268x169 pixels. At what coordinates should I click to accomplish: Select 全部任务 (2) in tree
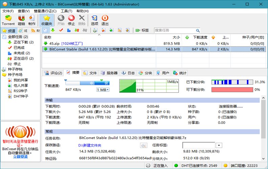click(18, 37)
